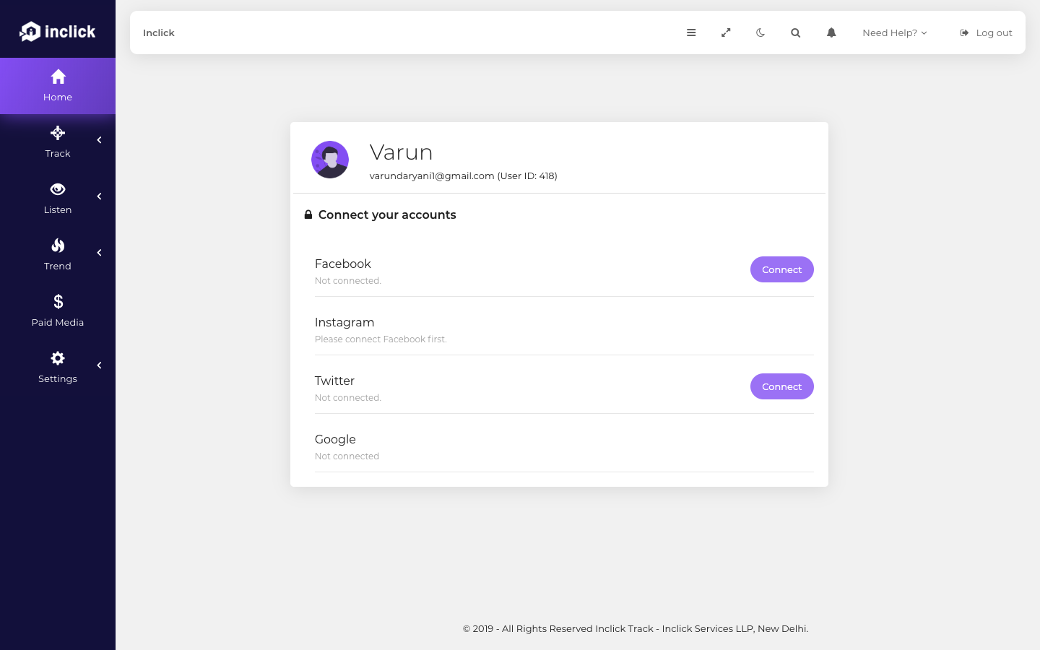Open search using the magnifier icon
Image resolution: width=1040 pixels, height=650 pixels.
[x=795, y=32]
